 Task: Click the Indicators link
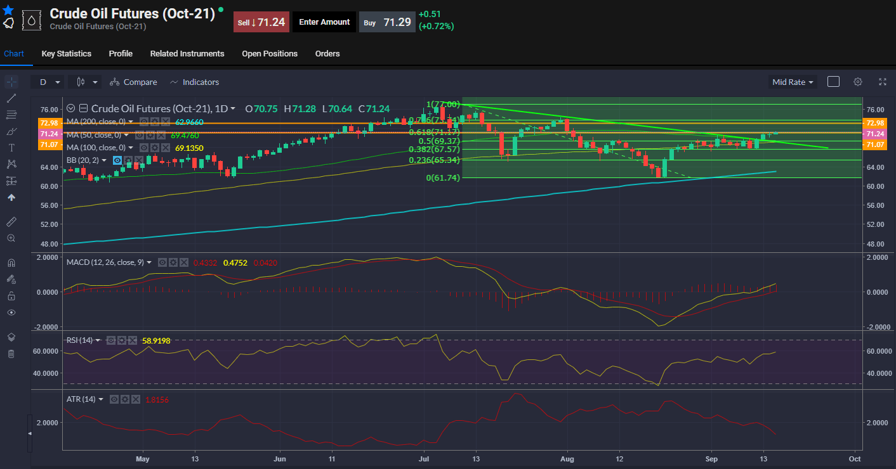click(x=201, y=82)
